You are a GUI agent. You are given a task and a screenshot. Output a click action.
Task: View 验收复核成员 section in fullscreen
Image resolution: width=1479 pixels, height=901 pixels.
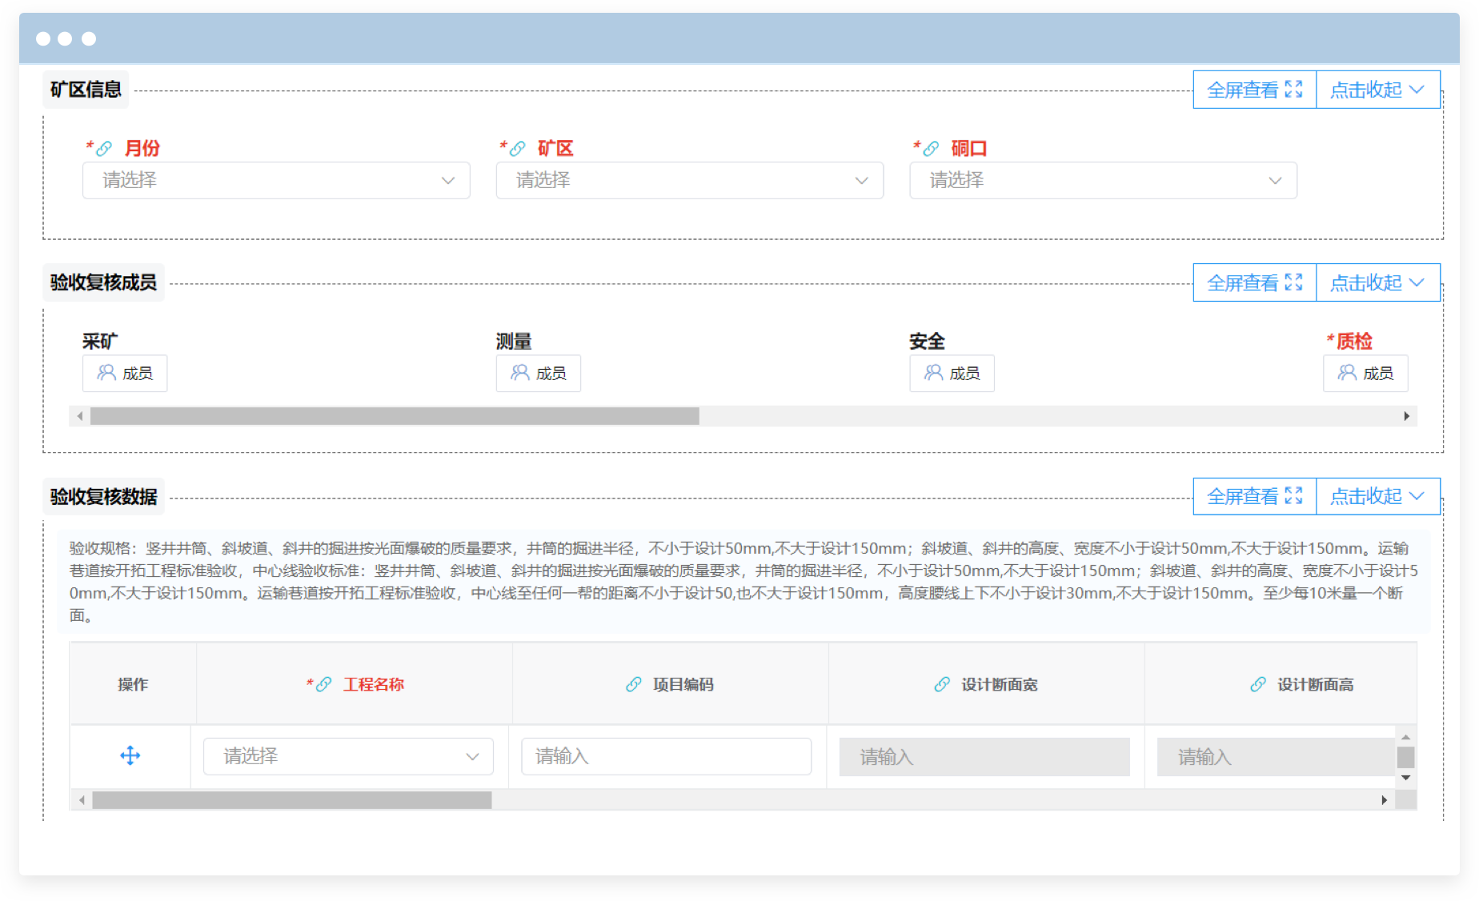(1254, 283)
